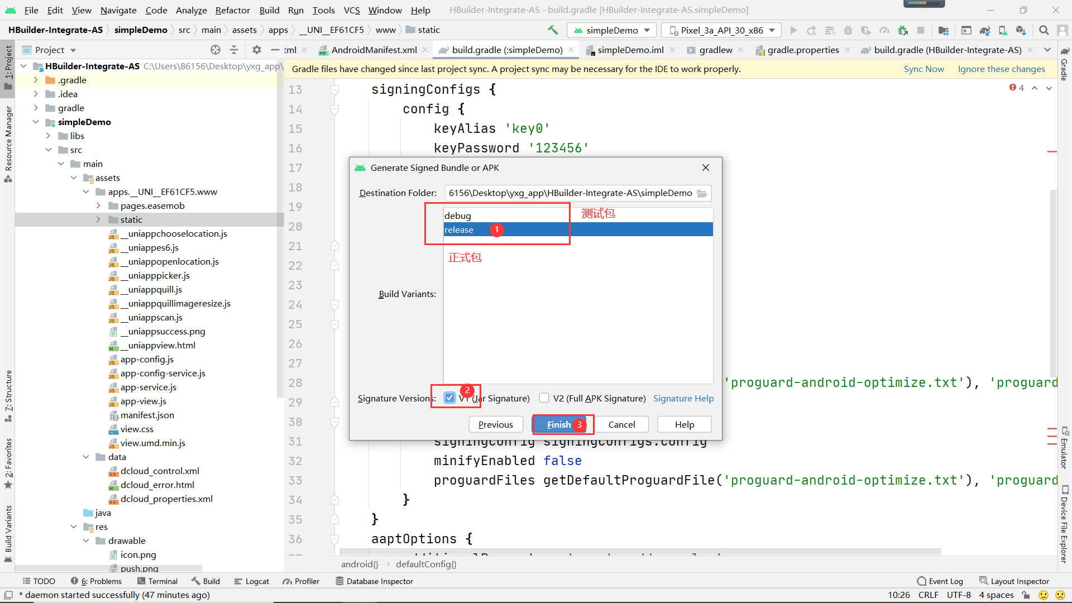Open the SDK Manager icon

pyautogui.click(x=1021, y=30)
